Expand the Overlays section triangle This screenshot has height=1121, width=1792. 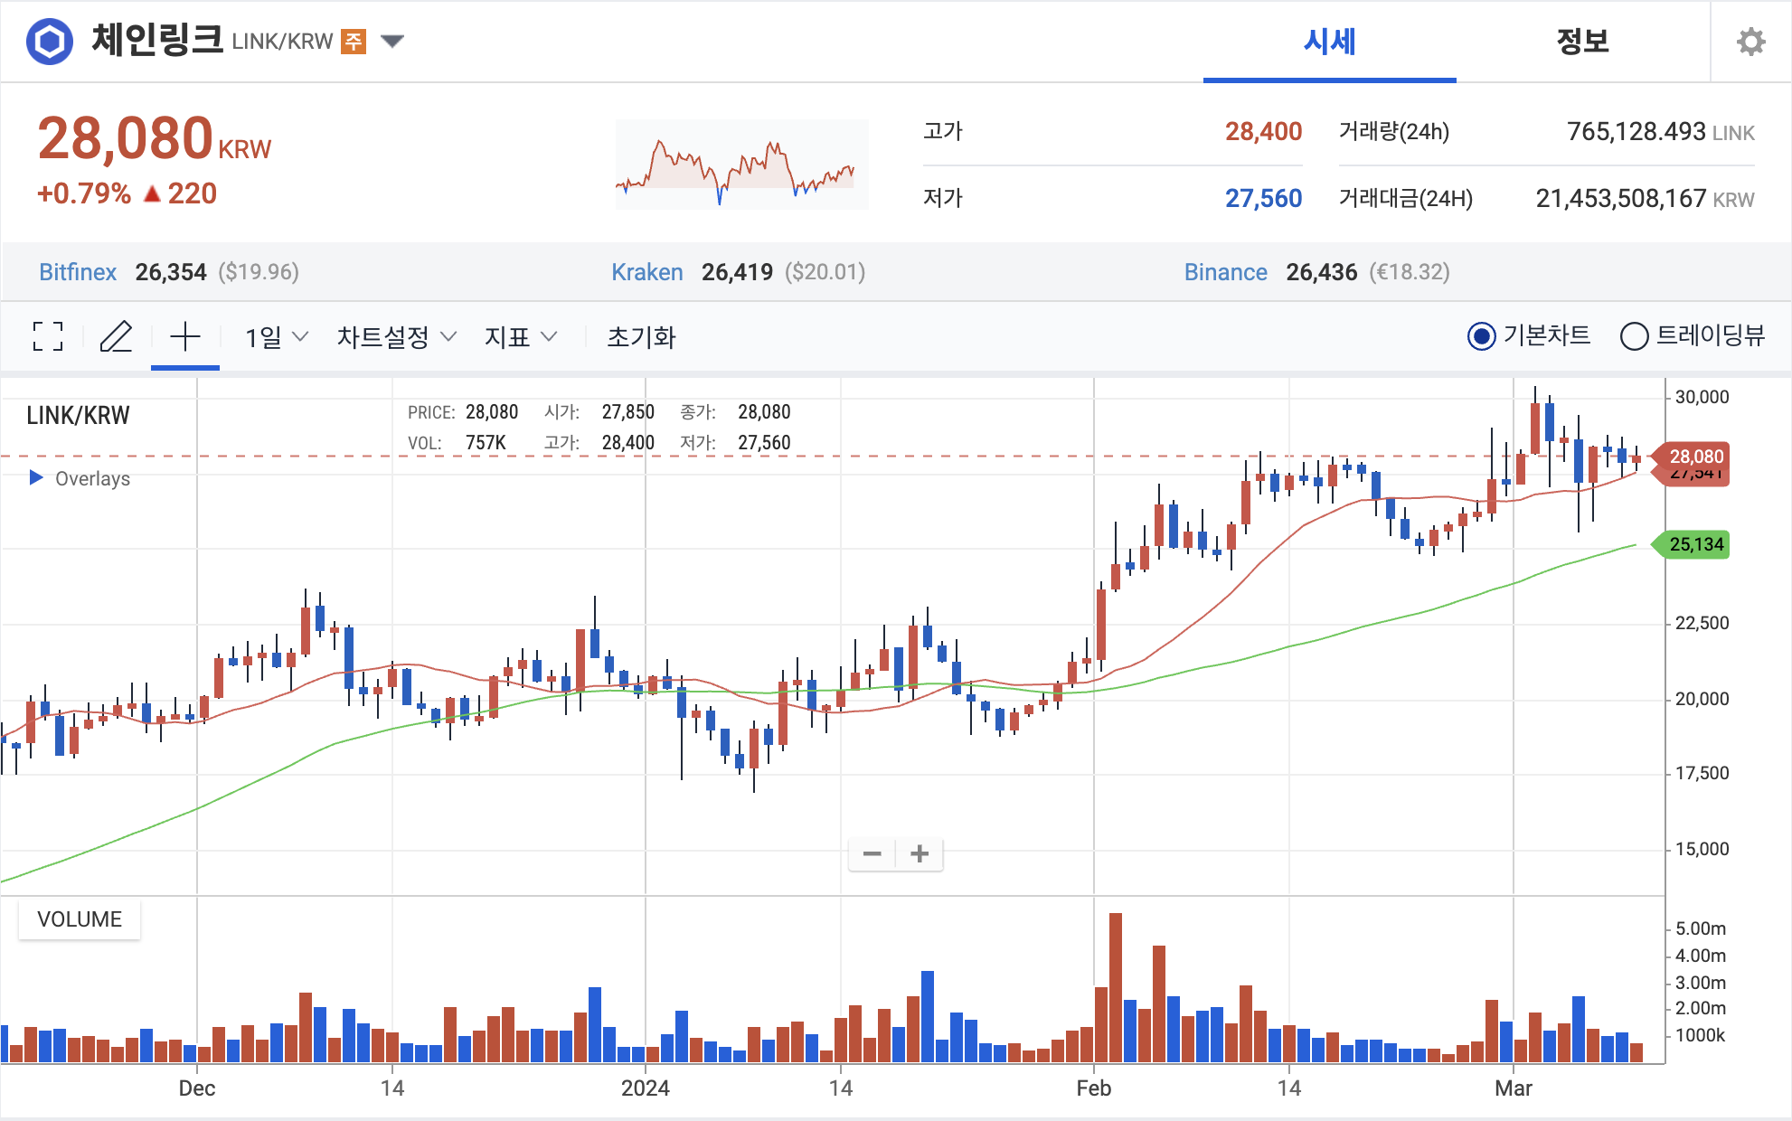point(36,477)
